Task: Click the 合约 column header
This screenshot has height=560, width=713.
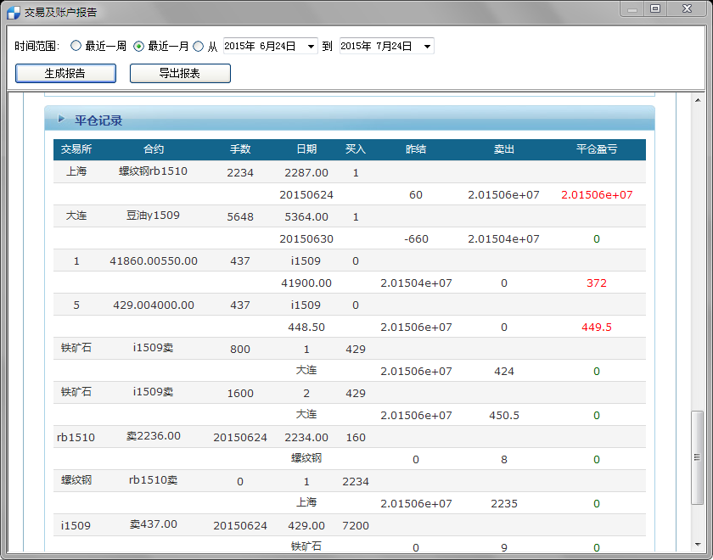Action: tap(154, 149)
